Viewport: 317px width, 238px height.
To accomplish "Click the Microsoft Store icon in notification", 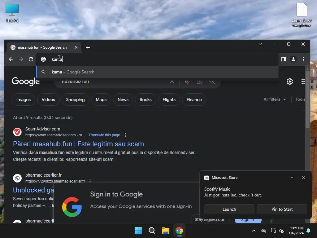I will point(206,178).
